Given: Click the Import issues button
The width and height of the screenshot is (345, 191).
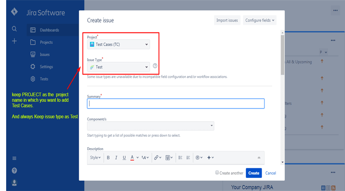Looking at the screenshot, I should (227, 20).
